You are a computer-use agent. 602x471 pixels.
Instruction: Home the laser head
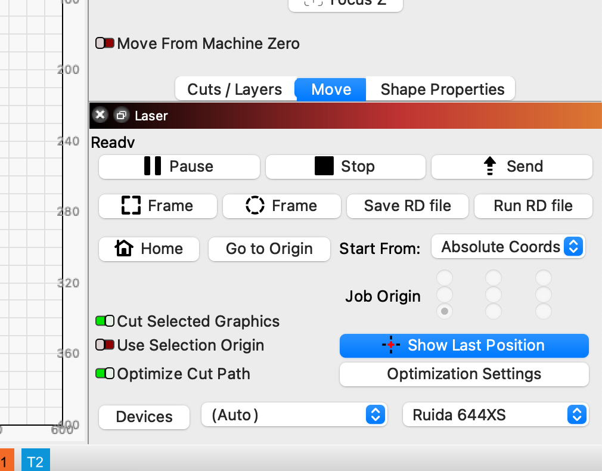149,249
